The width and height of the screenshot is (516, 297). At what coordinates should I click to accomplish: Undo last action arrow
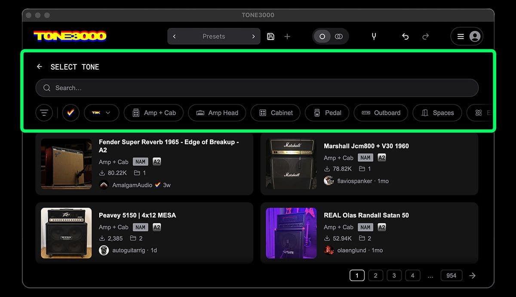click(x=405, y=37)
